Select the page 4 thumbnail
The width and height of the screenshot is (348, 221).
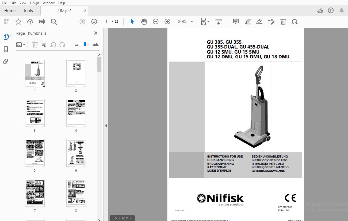[x=76, y=113]
